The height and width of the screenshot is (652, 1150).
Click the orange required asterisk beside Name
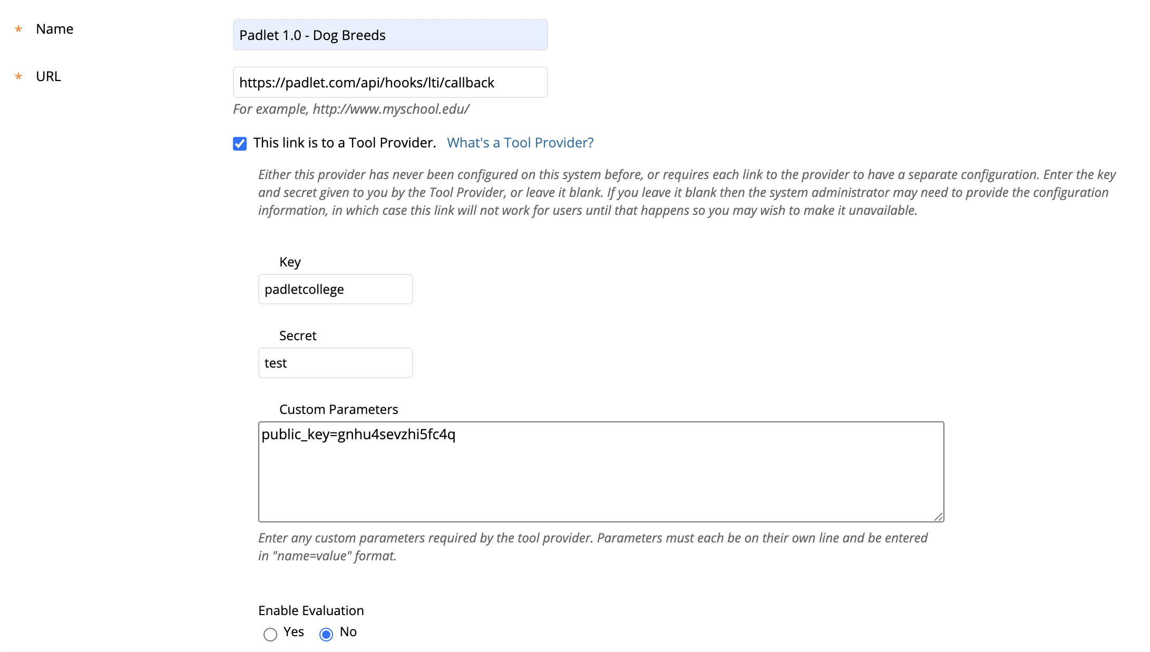coord(18,29)
